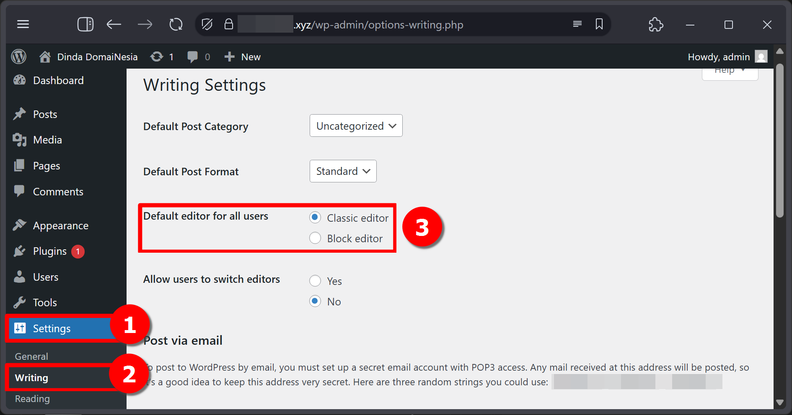Image resolution: width=792 pixels, height=415 pixels.
Task: Click the shield tracking protection icon
Action: pos(207,25)
